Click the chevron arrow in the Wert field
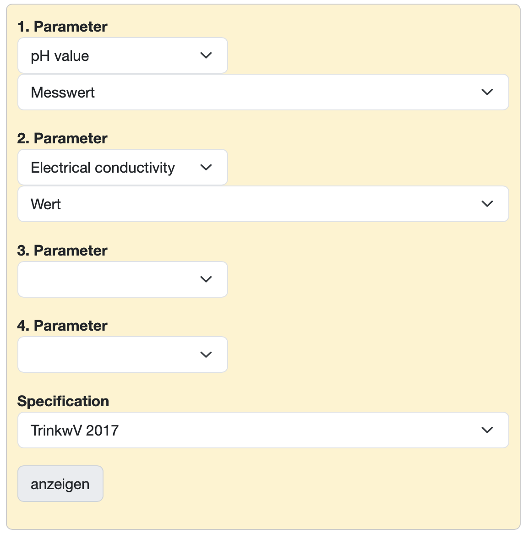The image size is (523, 534). [487, 204]
